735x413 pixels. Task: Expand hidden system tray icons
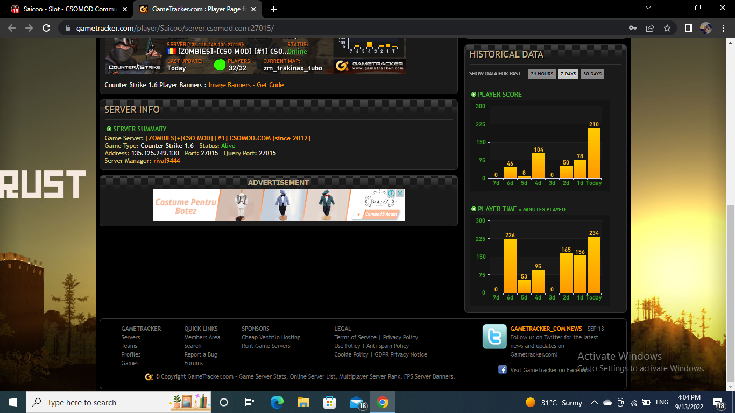tap(595, 402)
